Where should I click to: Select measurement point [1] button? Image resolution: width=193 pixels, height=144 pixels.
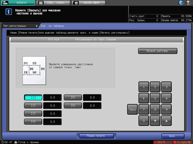click(33, 97)
